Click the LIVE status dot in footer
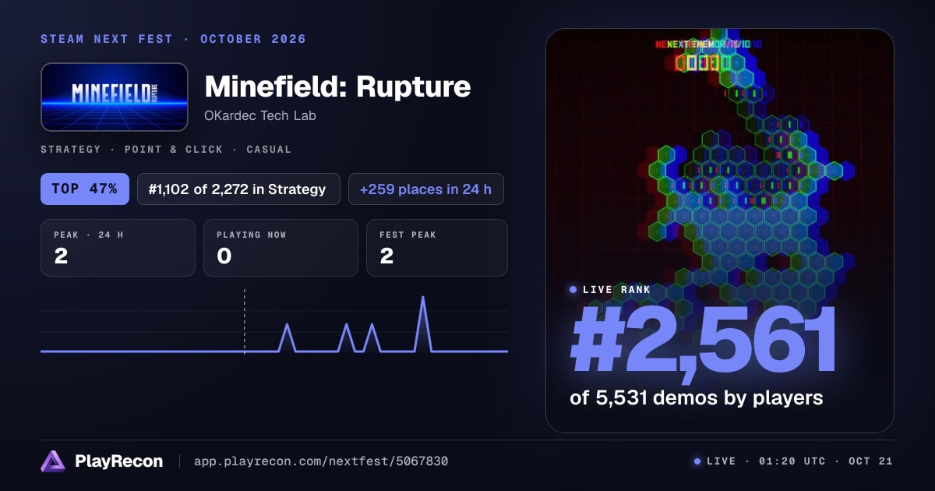Image resolution: width=935 pixels, height=491 pixels. pos(697,461)
